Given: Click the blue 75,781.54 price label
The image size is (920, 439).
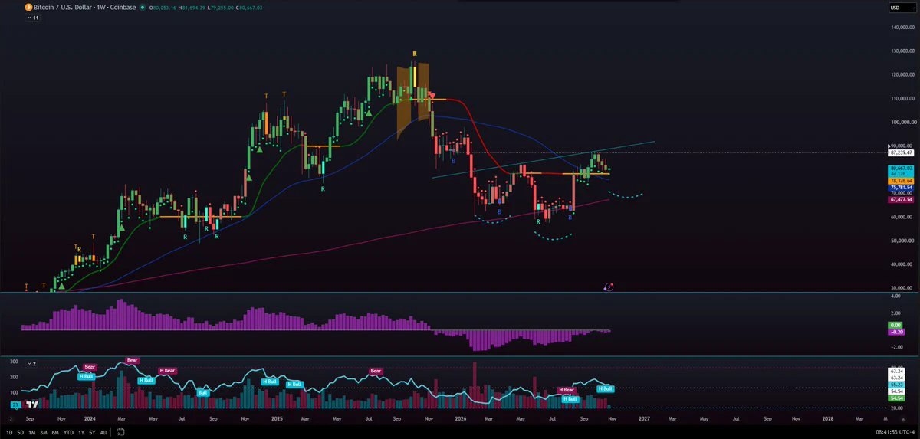Looking at the screenshot, I should coord(900,186).
